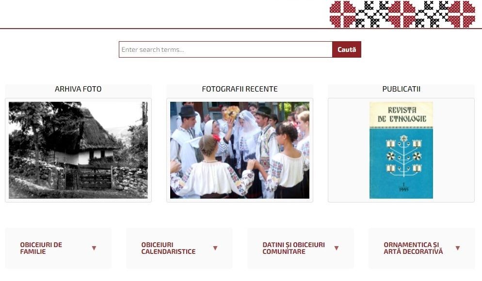Open the Revista de Etnologie cover image
This screenshot has width=482, height=281.
pyautogui.click(x=401, y=150)
